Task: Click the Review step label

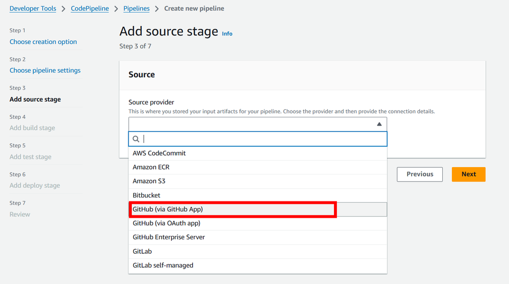Action: pos(20,214)
